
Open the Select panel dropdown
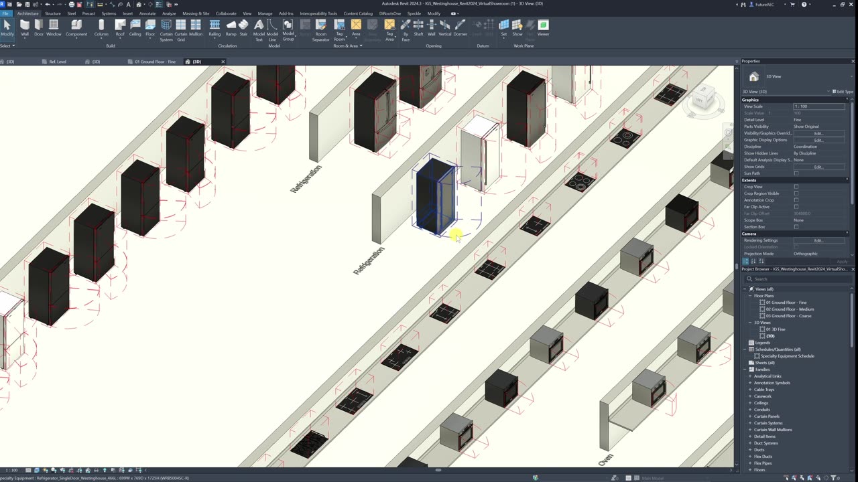point(7,46)
